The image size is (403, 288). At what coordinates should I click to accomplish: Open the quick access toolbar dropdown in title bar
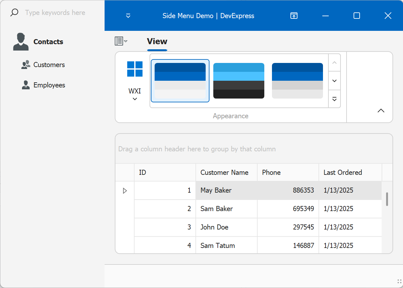pyautogui.click(x=128, y=16)
